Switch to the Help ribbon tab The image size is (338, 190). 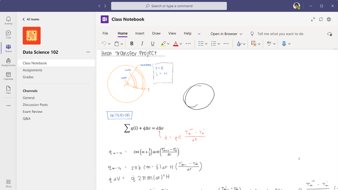pyautogui.click(x=187, y=34)
